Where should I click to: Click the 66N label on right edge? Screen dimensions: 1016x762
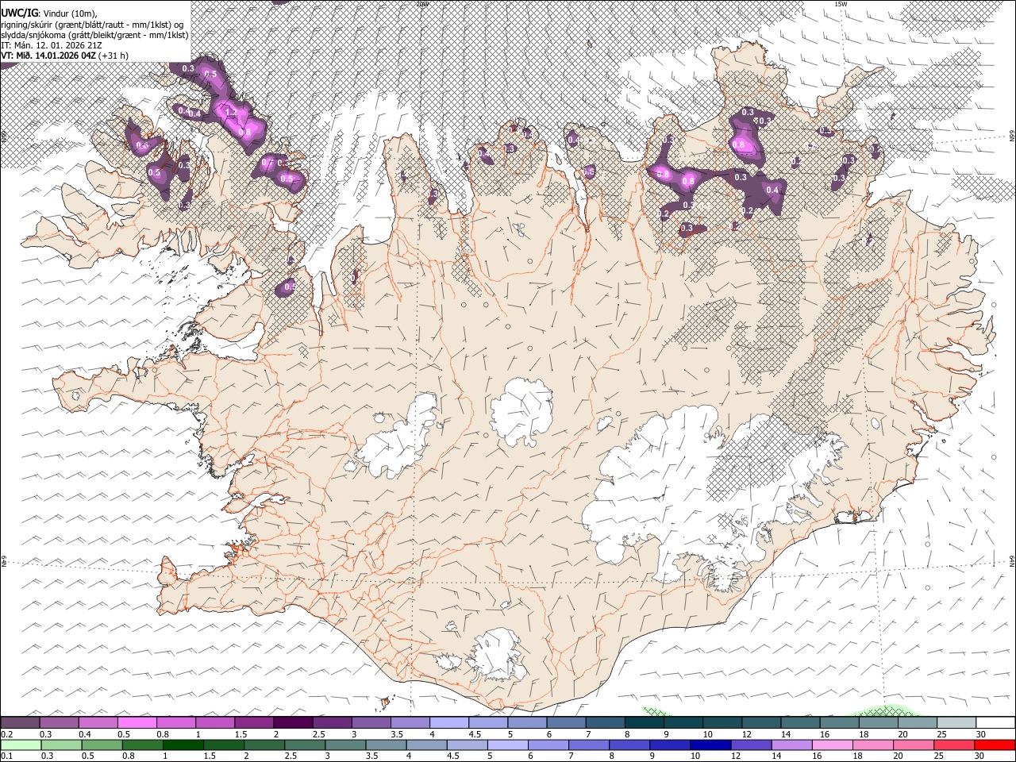tap(1012, 137)
